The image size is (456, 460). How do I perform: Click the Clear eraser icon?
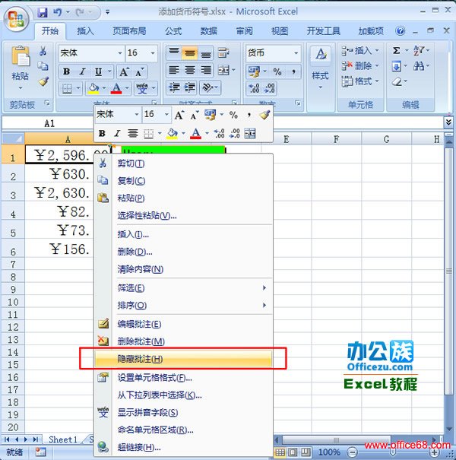click(x=397, y=81)
